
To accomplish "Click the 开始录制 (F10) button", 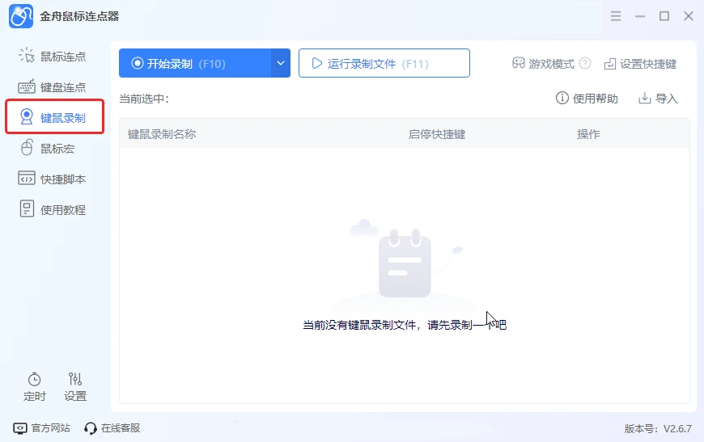I will click(195, 63).
